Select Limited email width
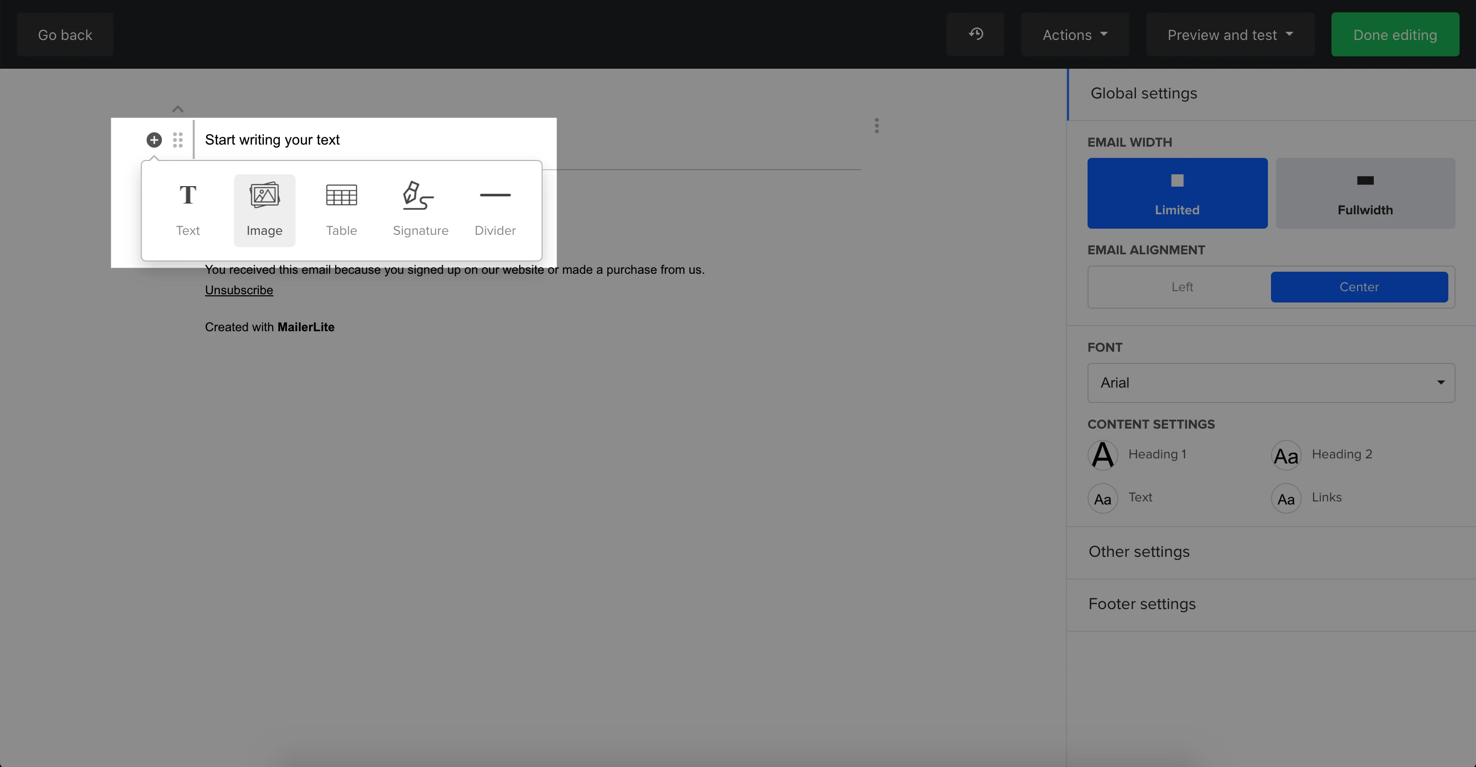Viewport: 1476px width, 767px height. click(x=1177, y=193)
